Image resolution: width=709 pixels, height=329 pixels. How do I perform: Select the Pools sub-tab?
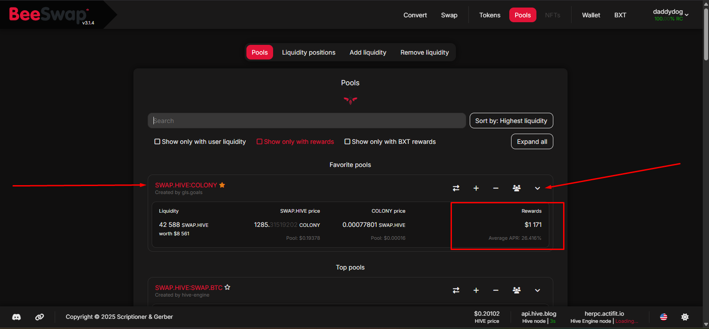(x=260, y=52)
